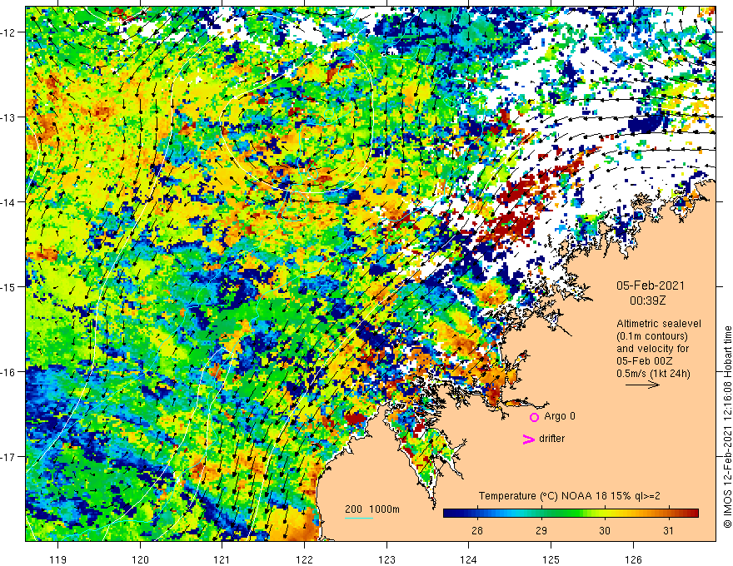The image size is (733, 566).
Task: Click the magenta Argo 0 circle marker
Action: (x=534, y=417)
